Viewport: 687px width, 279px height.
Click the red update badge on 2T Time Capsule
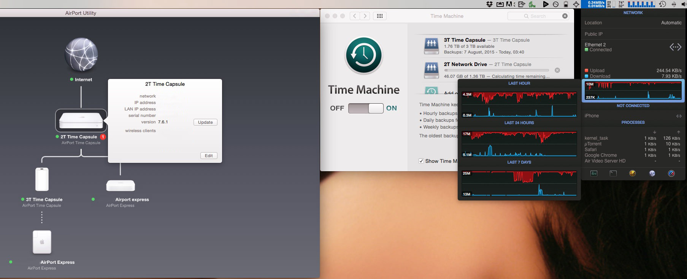pyautogui.click(x=103, y=137)
